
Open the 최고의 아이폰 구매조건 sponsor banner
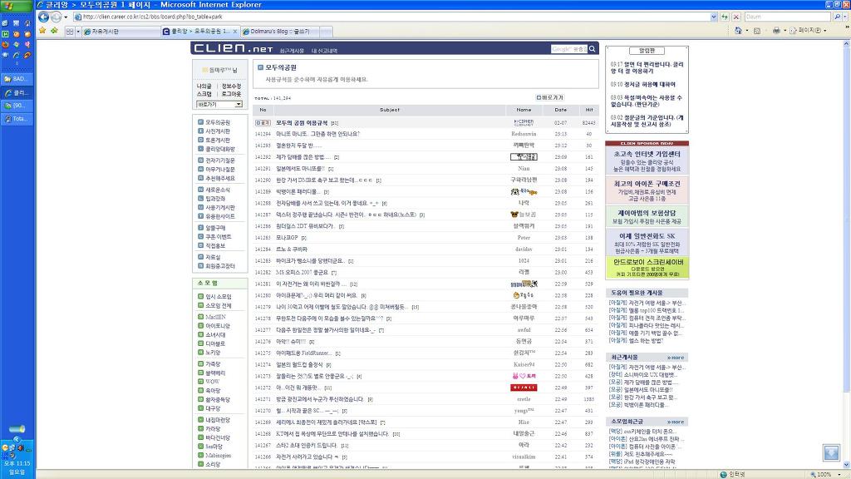(x=647, y=190)
